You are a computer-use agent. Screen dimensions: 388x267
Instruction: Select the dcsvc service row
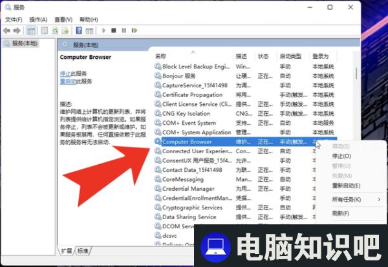pos(174,236)
